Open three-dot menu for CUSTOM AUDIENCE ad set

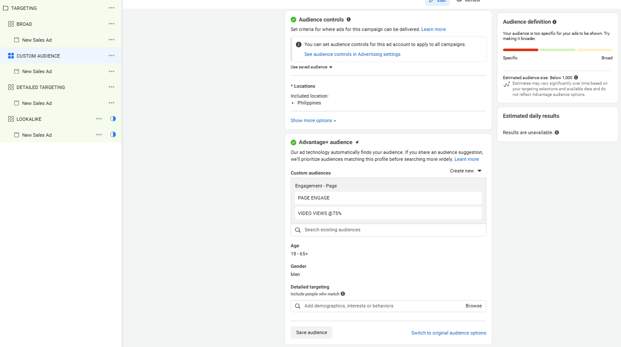click(x=112, y=55)
